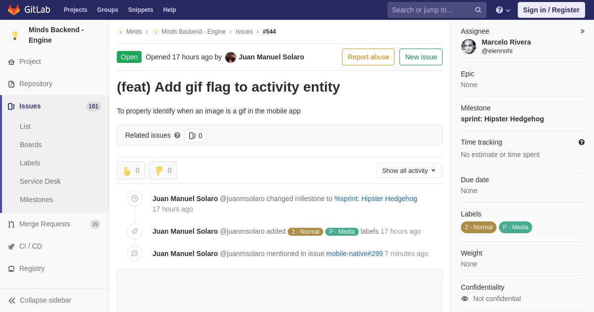
Task: Click Minds group icon in breadcrumb
Action: pyautogui.click(x=120, y=32)
